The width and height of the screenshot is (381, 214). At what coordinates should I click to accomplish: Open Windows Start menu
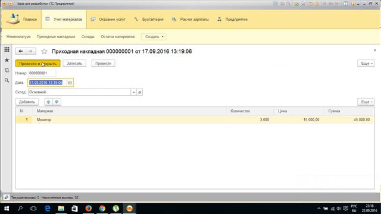click(7, 209)
